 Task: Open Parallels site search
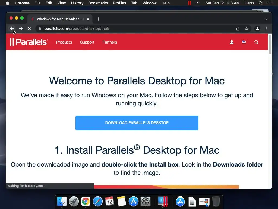[256, 42]
